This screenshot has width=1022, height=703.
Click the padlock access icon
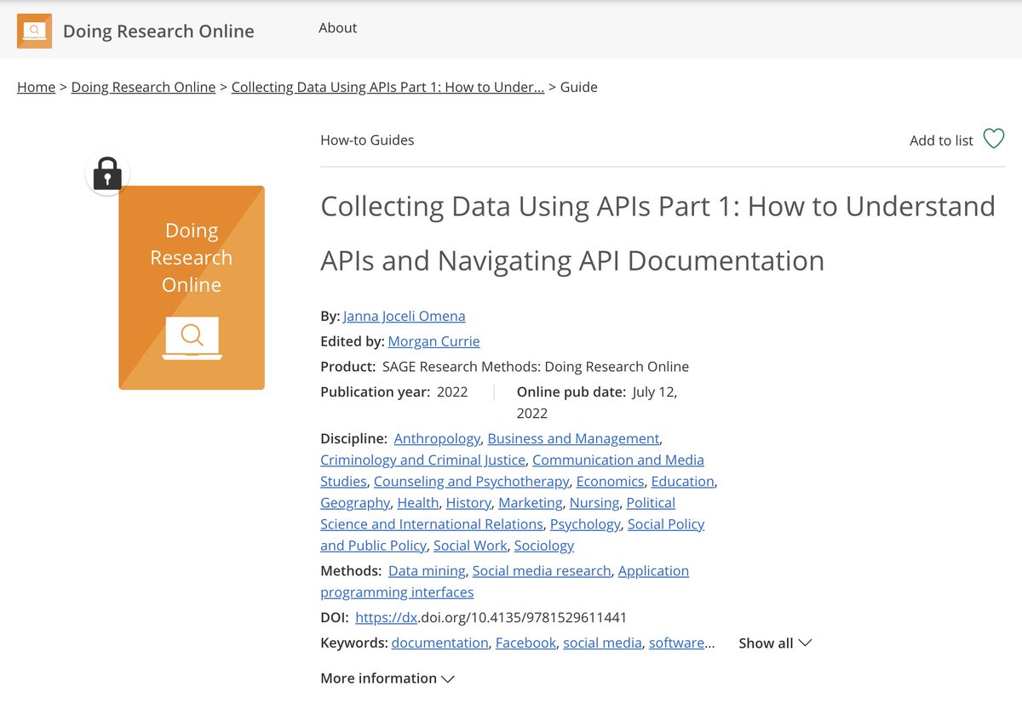[107, 174]
